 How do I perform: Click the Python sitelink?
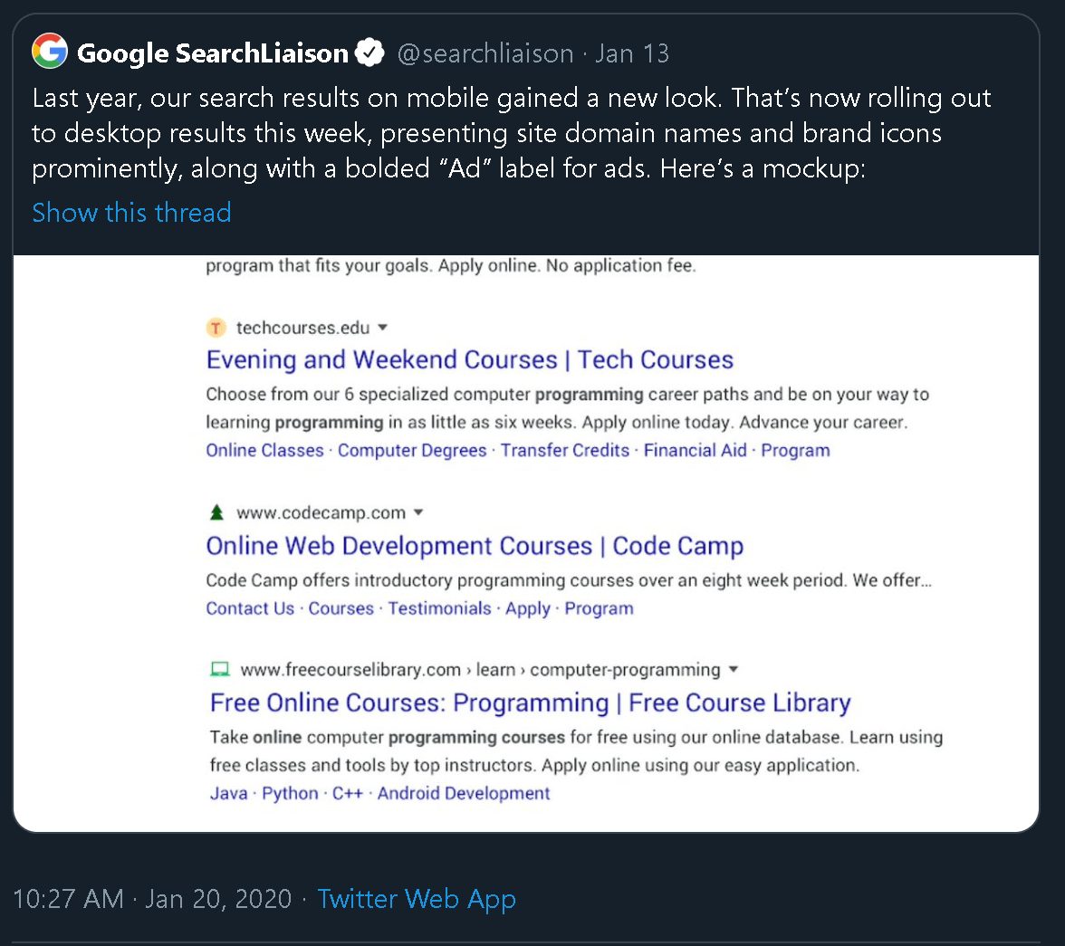point(290,793)
